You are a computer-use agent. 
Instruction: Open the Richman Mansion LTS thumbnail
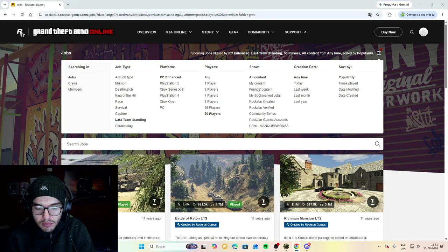331,183
